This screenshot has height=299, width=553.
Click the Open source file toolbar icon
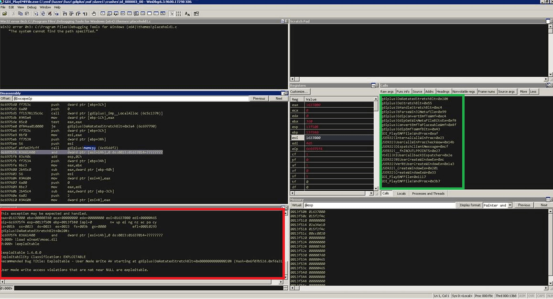[x=5, y=14]
